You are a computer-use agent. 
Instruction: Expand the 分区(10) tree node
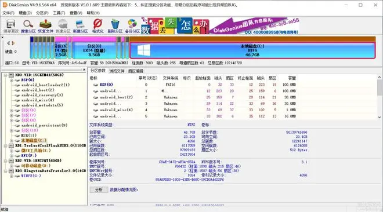pyautogui.click(x=11, y=130)
